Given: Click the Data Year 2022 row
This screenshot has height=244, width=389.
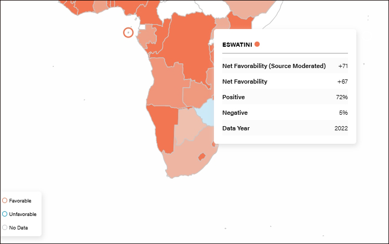Looking at the screenshot, I should coord(285,128).
